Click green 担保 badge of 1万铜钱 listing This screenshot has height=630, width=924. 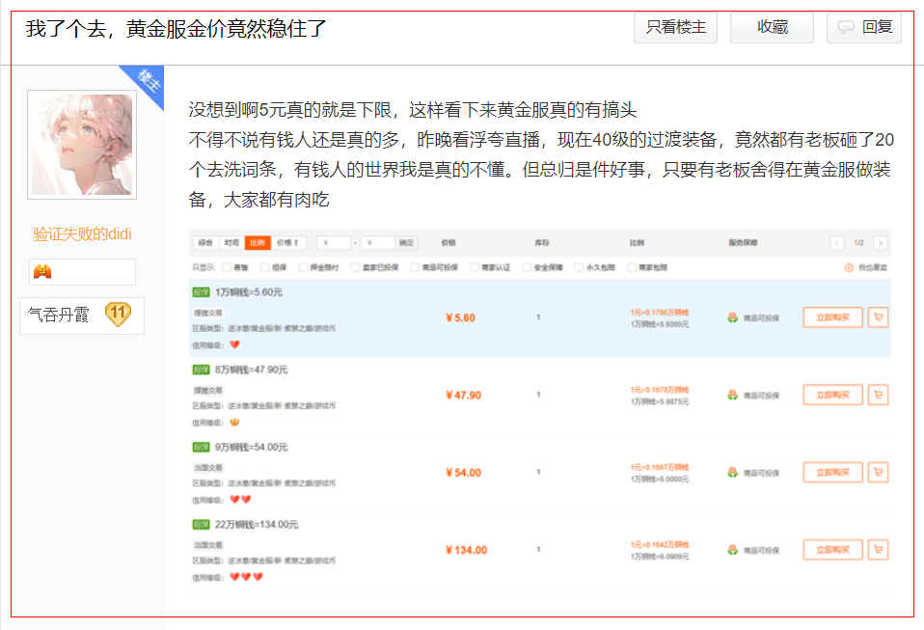coord(201,292)
